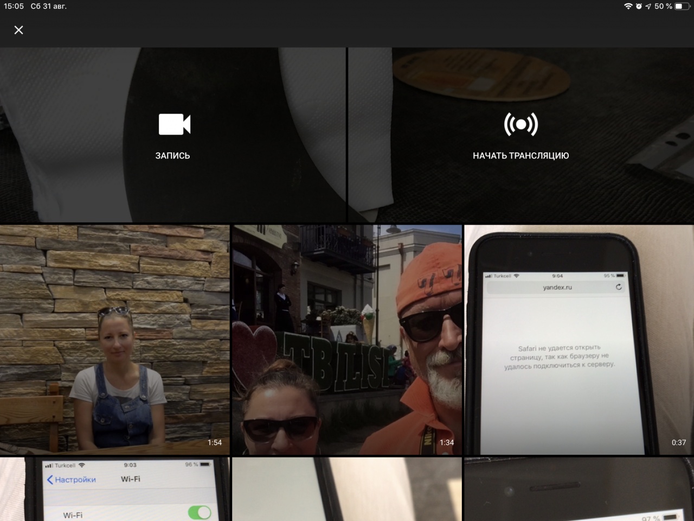This screenshot has width=694, height=521.
Task: Tap the 15:05 clock in status bar
Action: point(14,6)
